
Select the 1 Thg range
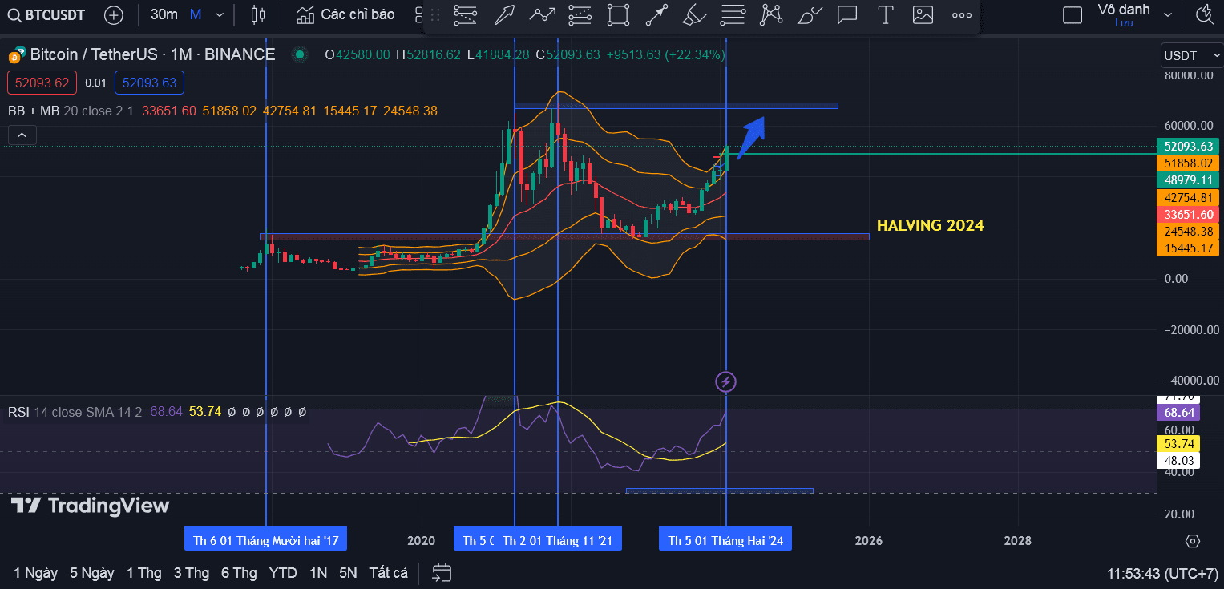144,573
